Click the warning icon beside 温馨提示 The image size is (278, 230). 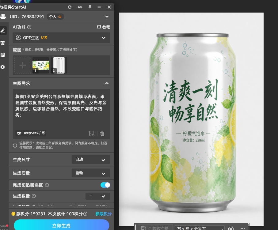tap(15, 145)
